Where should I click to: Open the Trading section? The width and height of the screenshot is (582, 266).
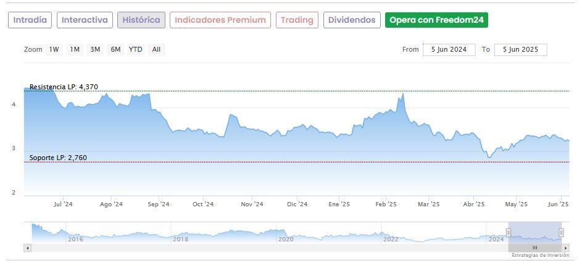pyautogui.click(x=297, y=20)
